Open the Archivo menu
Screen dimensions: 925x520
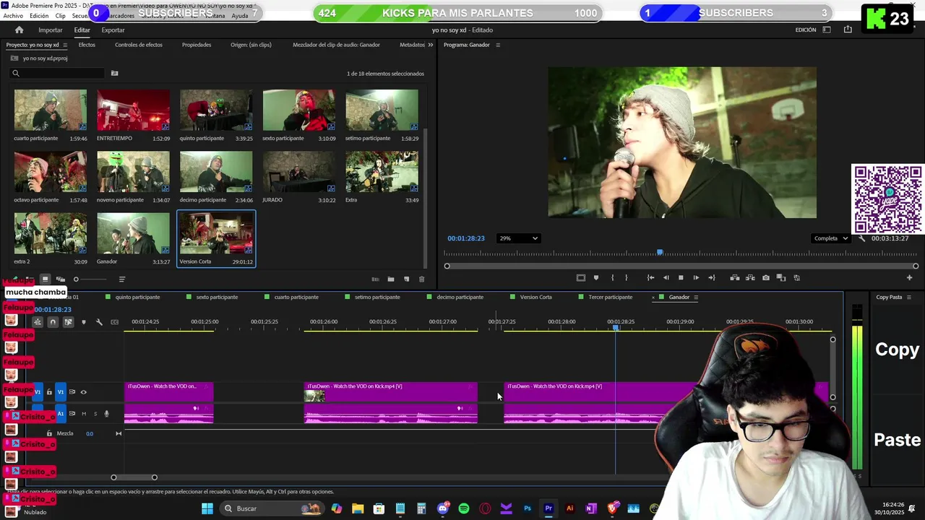(13, 15)
